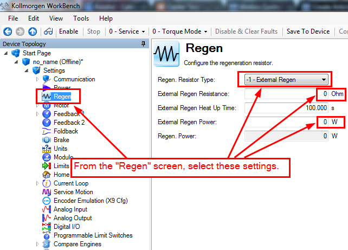Image resolution: width=348 pixels, height=250 pixels.
Task: Open the File menu
Action: [x=13, y=18]
